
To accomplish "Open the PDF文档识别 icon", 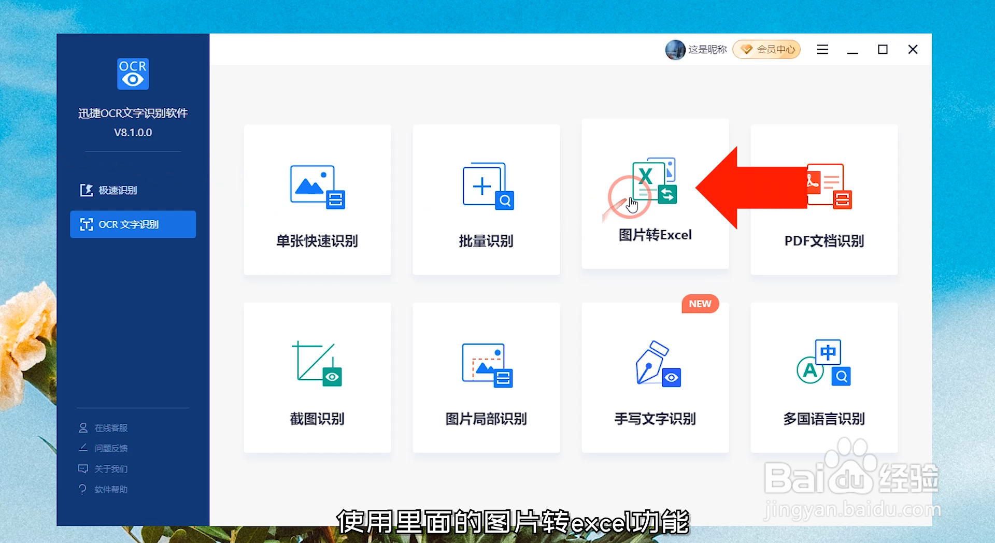I will coord(829,187).
